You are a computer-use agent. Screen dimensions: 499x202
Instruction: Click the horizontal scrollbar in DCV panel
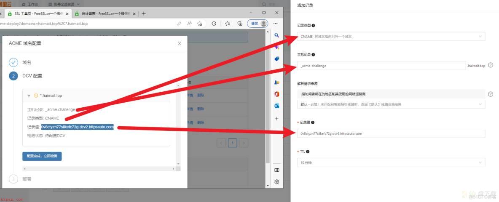(99, 169)
